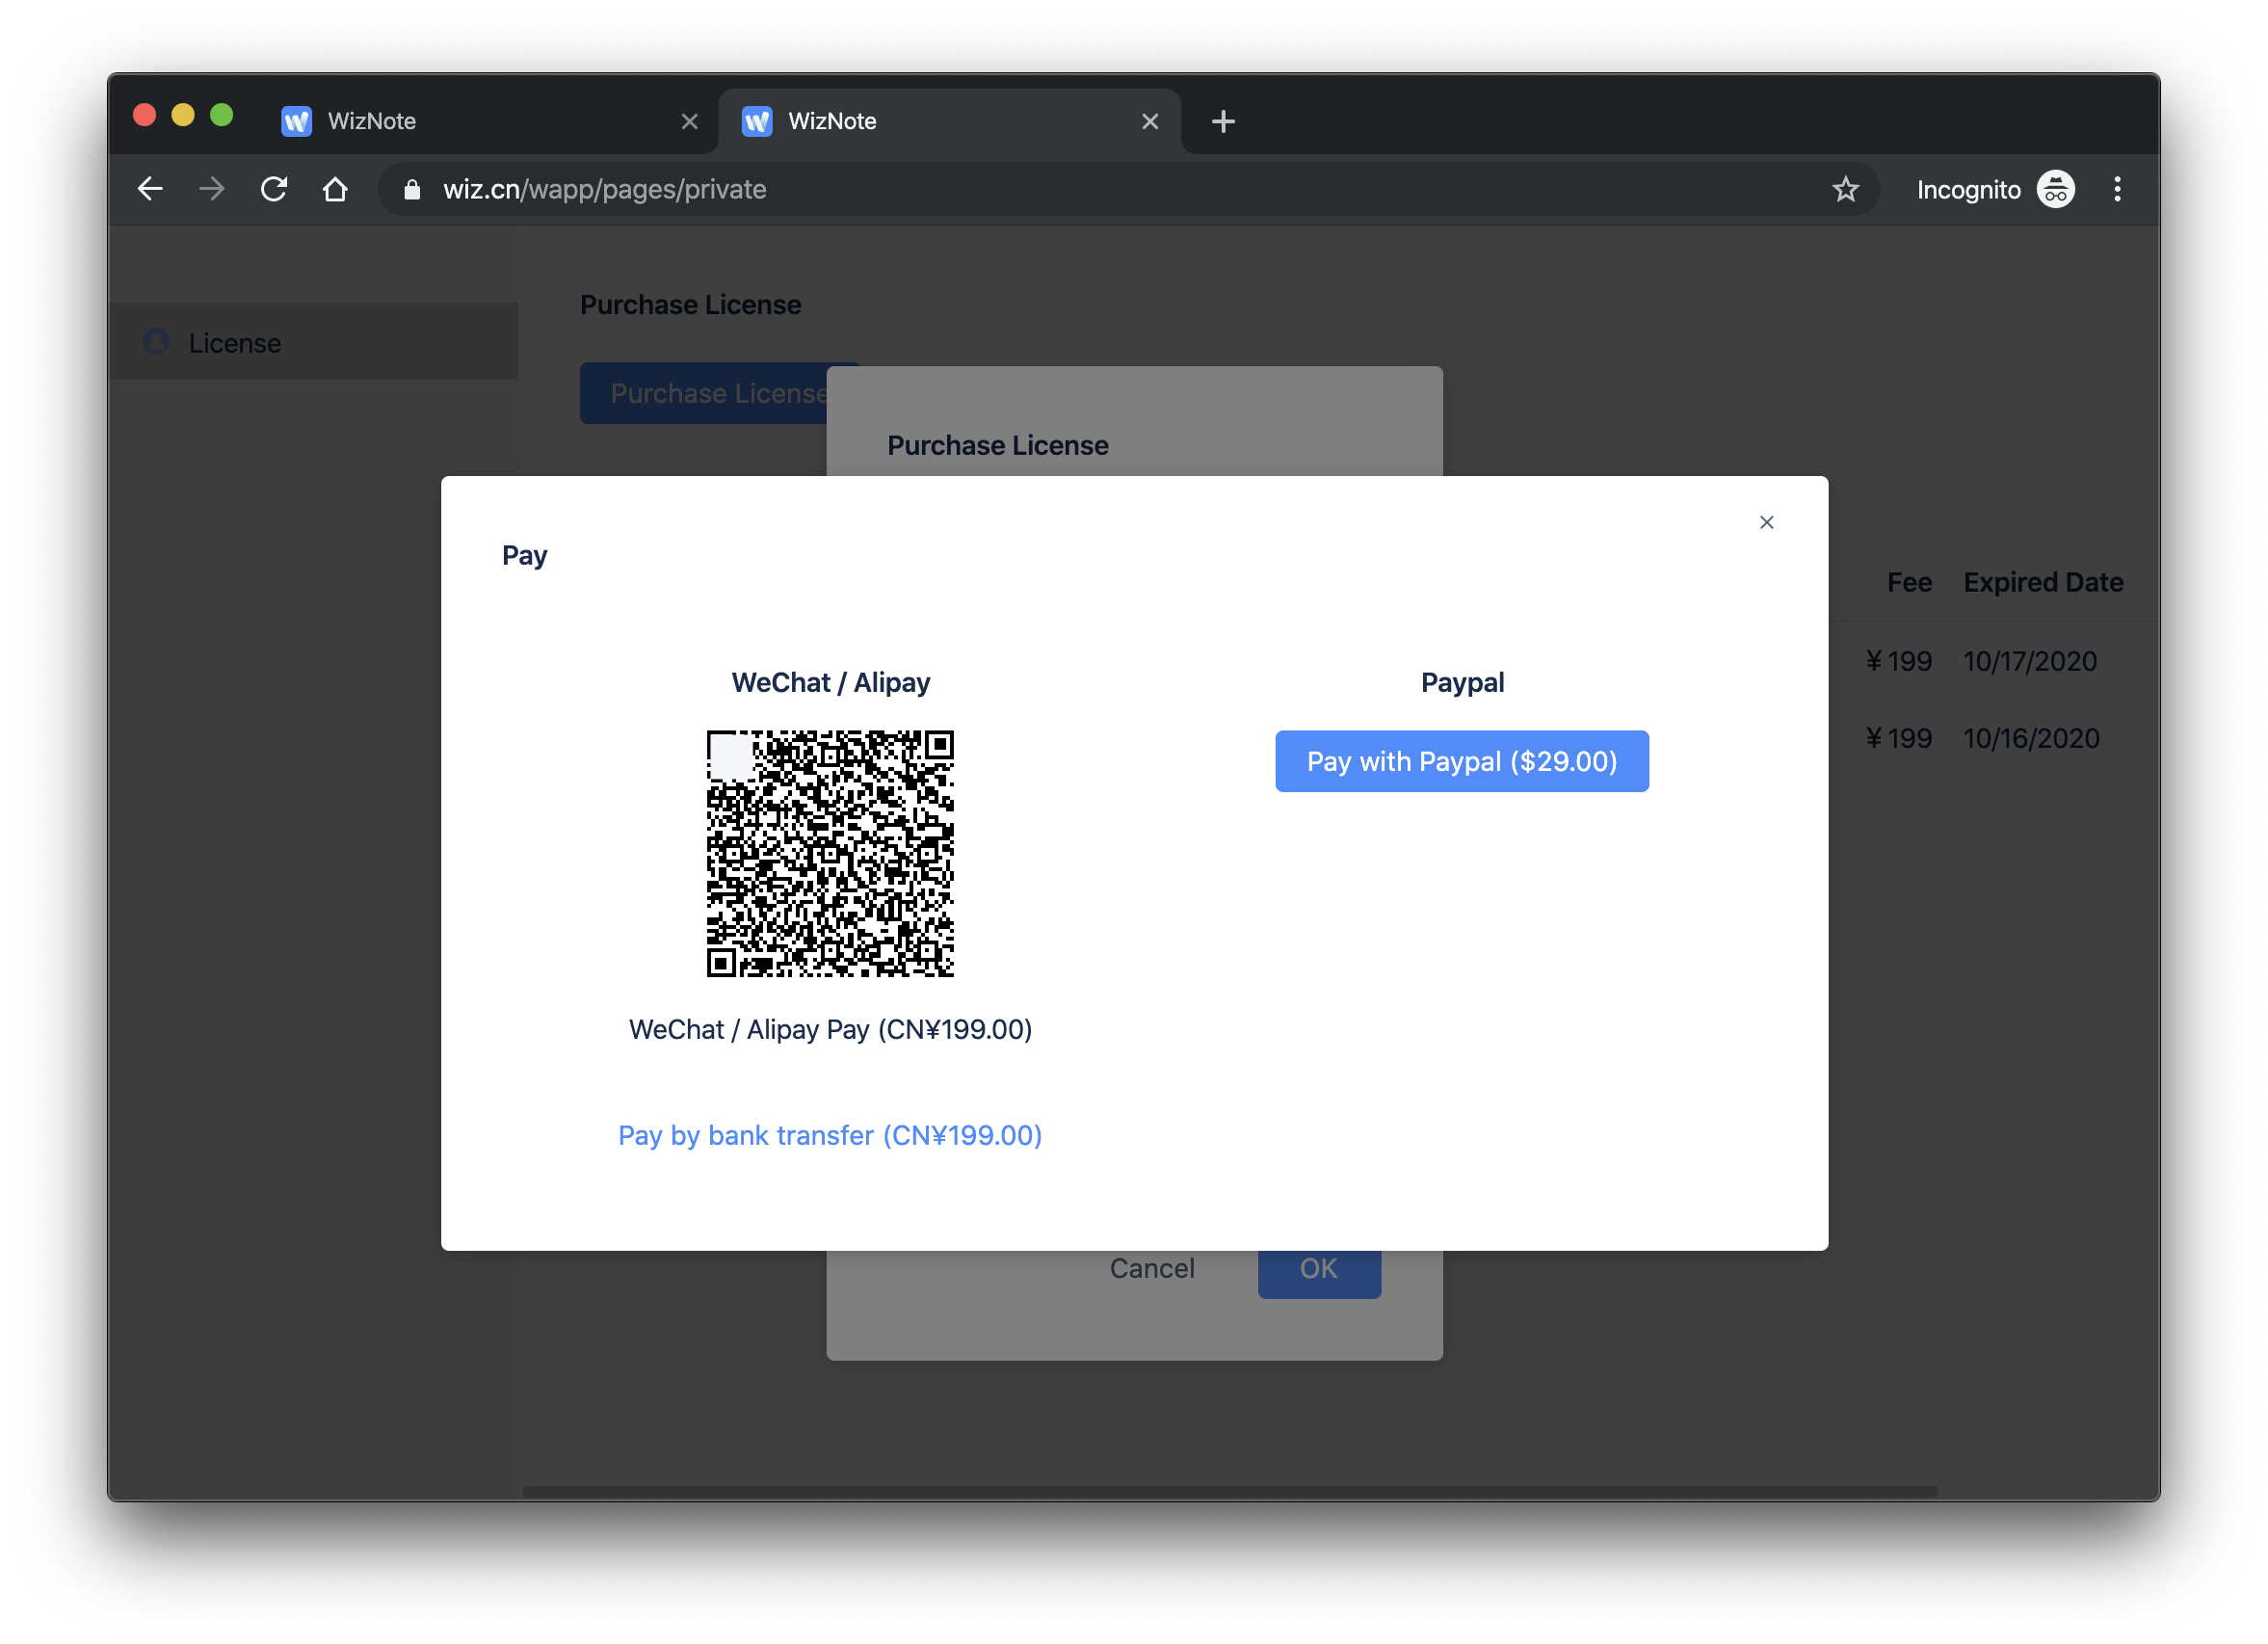Click the 10/17/2020 expiry date cell
Screen dimensions: 2268x1644
(2029, 661)
